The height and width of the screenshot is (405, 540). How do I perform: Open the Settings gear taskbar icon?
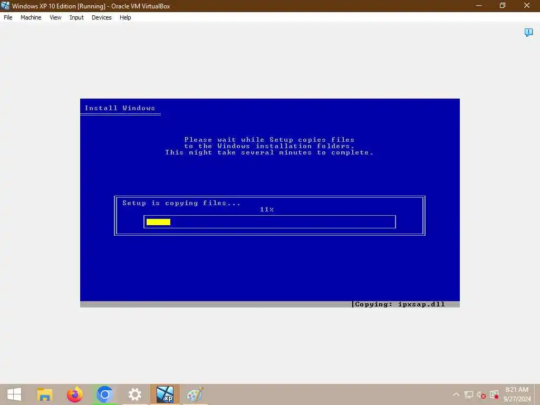[134, 394]
